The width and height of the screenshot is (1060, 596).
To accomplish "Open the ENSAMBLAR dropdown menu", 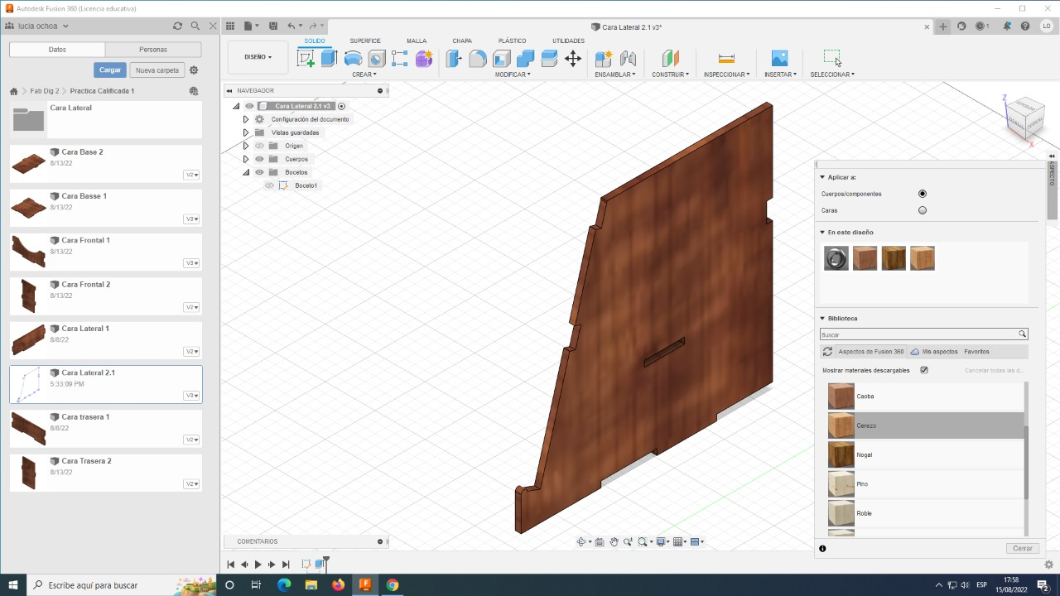I will [615, 74].
